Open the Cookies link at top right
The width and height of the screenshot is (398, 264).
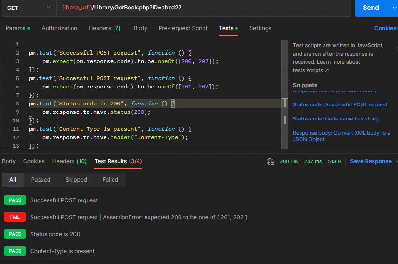pyautogui.click(x=385, y=28)
